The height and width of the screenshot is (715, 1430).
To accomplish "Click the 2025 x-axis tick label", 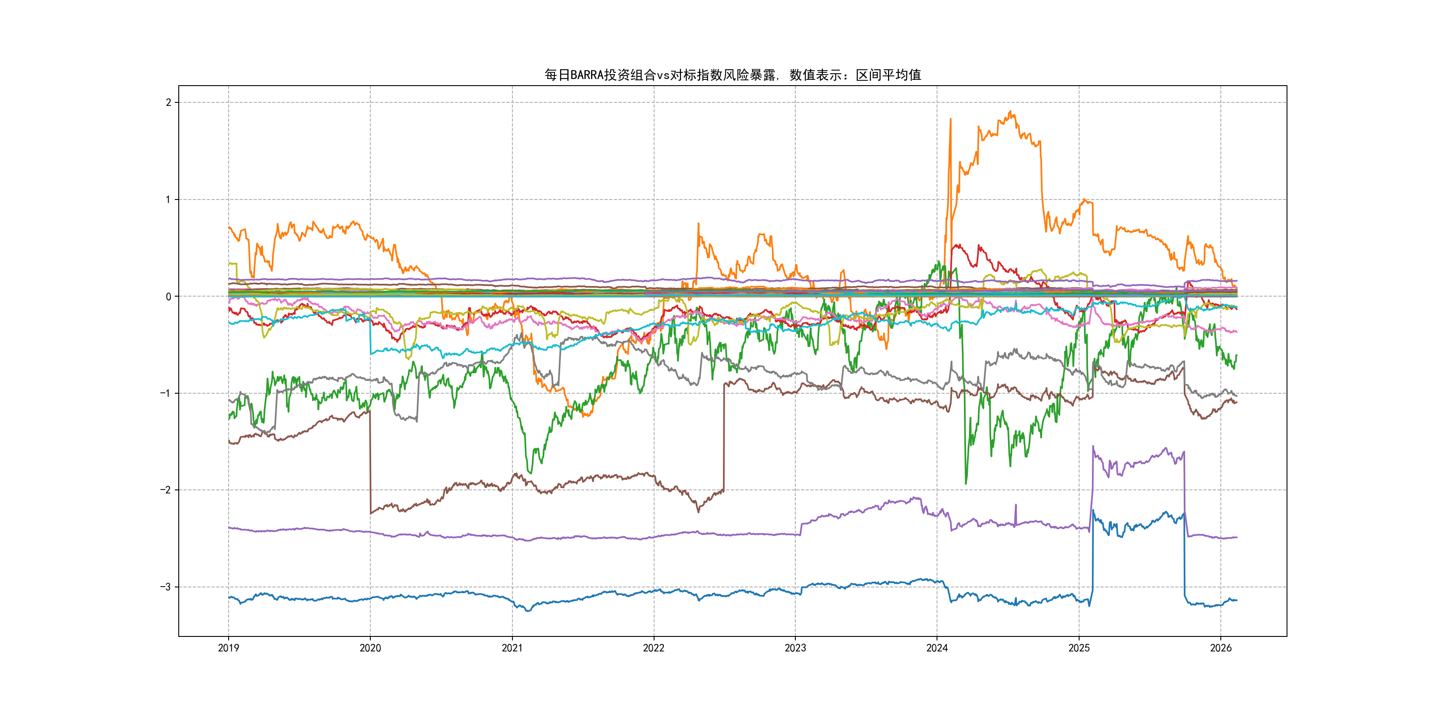I will click(x=1079, y=648).
